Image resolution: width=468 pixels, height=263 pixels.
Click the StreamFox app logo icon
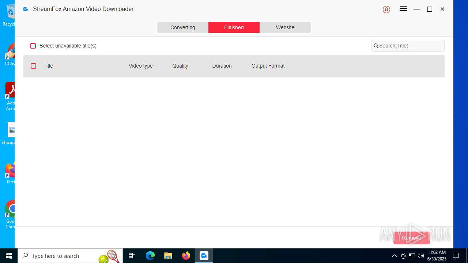click(x=25, y=9)
